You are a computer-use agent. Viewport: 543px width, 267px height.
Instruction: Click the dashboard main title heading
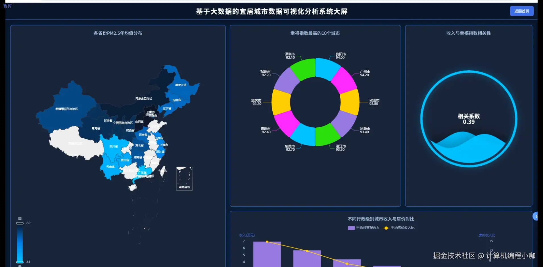pyautogui.click(x=272, y=12)
